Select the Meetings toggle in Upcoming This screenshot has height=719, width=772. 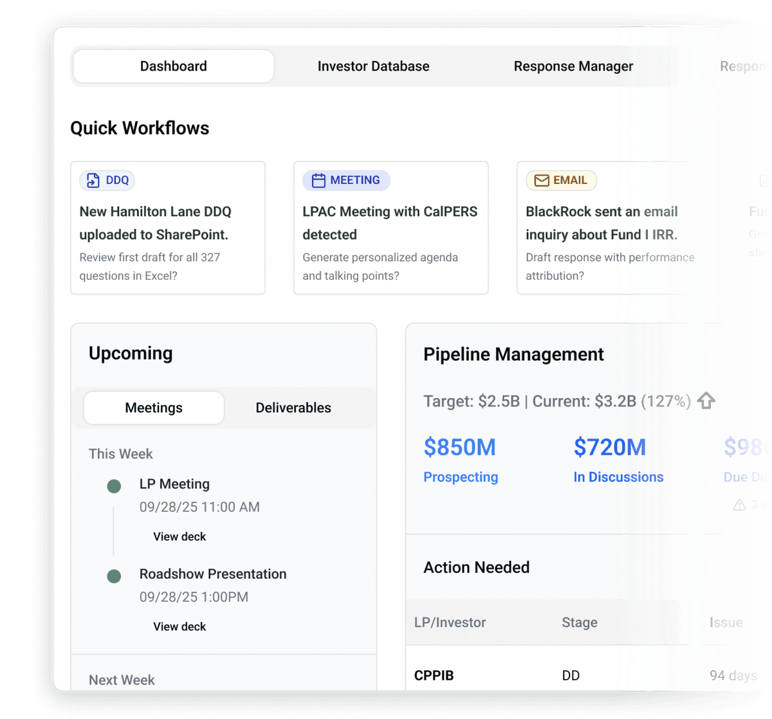154,408
